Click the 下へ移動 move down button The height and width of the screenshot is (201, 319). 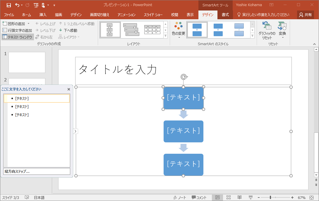[x=68, y=30]
